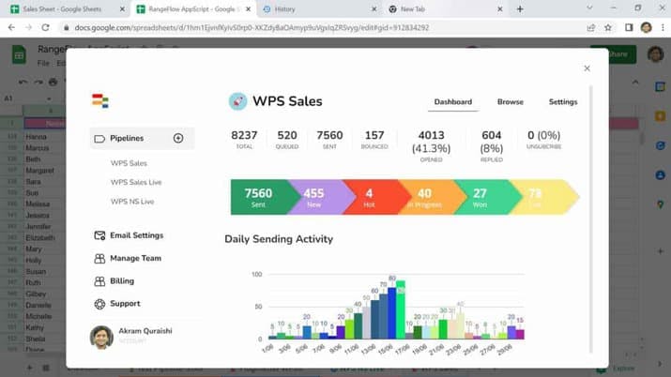The width and height of the screenshot is (671, 377).
Task: Click the Email Settings envelope icon
Action: (99, 235)
